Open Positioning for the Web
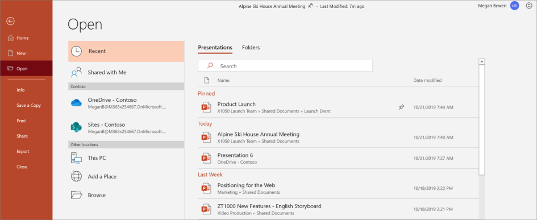The image size is (537, 220). [338, 188]
